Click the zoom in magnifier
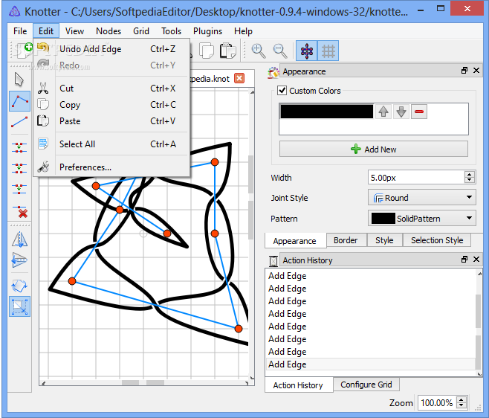This screenshot has height=418, width=489. pos(258,51)
